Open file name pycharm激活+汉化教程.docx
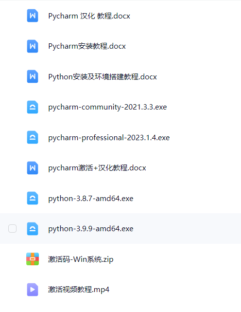This screenshot has width=241, height=312. 97,168
